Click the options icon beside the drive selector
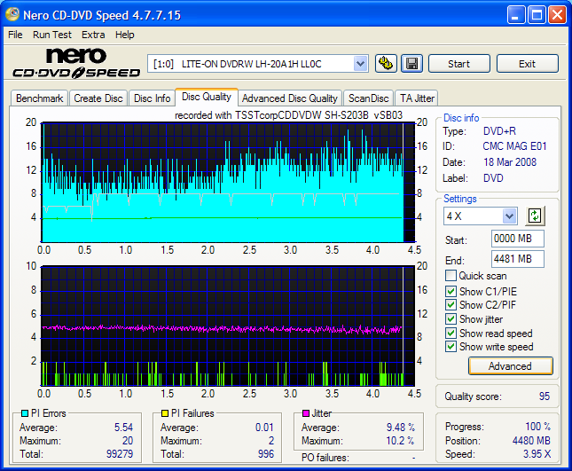 click(x=386, y=64)
